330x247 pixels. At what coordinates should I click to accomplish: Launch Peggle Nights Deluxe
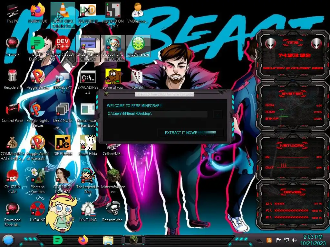pos(37,115)
